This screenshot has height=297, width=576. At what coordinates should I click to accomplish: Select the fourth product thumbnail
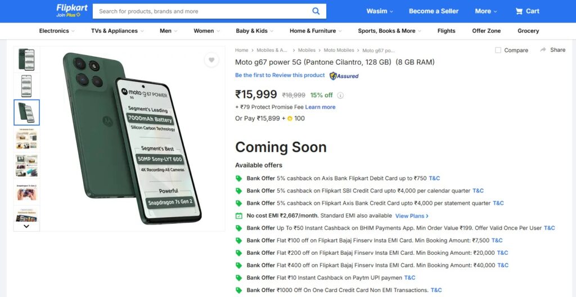26,139
